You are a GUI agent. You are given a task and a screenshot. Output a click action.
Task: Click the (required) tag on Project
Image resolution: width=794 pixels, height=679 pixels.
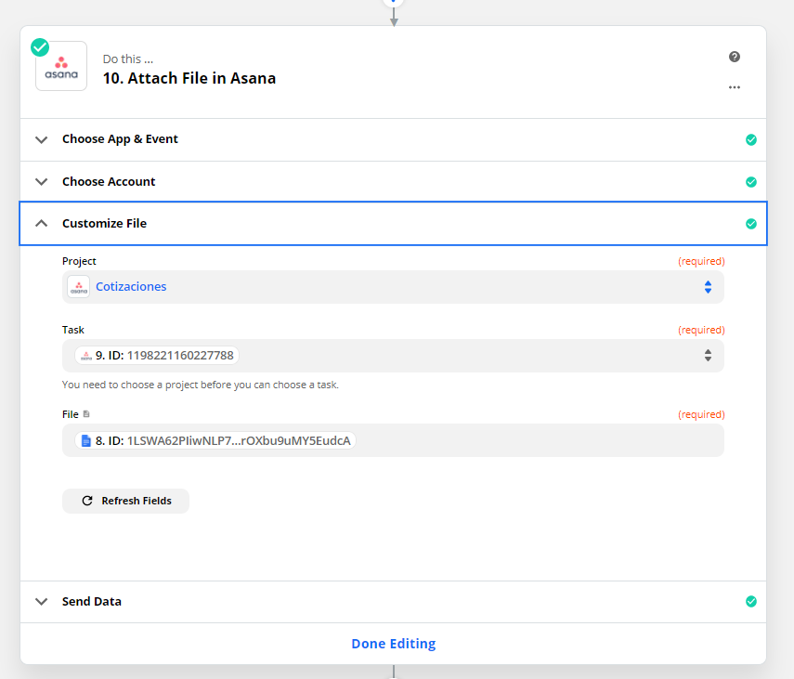pos(701,261)
